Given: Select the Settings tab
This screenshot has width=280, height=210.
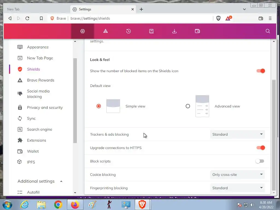Looking at the screenshot, I should pyautogui.click(x=103, y=9).
